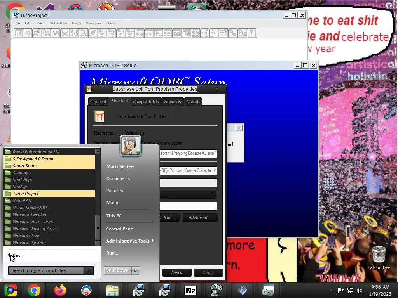Image resolution: width=398 pixels, height=298 pixels.
Task: Click the Start in field with Popcap Game Collection
Action: pyautogui.click(x=188, y=171)
